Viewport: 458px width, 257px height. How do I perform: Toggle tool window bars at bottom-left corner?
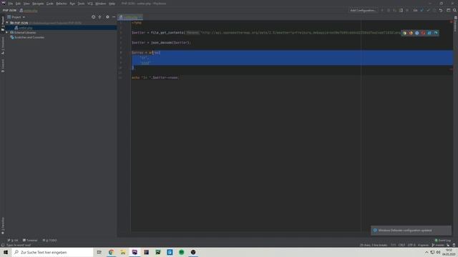point(3,246)
